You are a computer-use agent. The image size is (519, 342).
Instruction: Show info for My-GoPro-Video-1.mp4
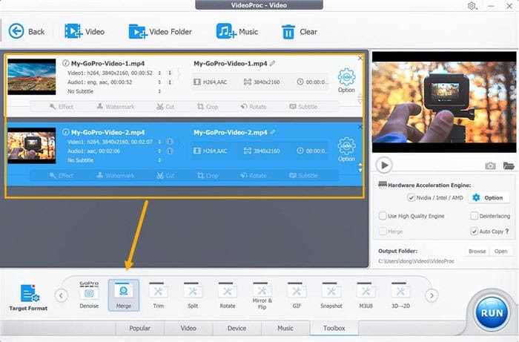[x=65, y=63]
